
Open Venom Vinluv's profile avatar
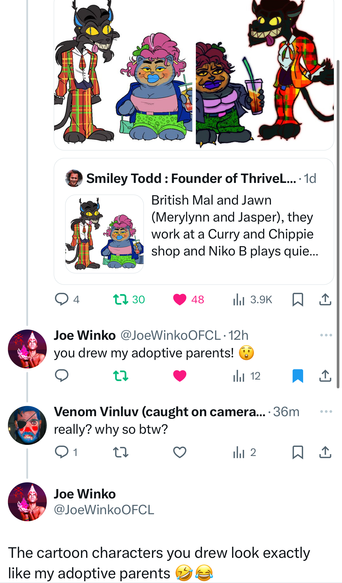click(27, 425)
